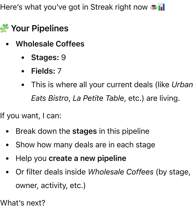Click the "Your Pipelines" heading
Image resolution: width=193 pixels, height=211 pixels.
pos(40,28)
